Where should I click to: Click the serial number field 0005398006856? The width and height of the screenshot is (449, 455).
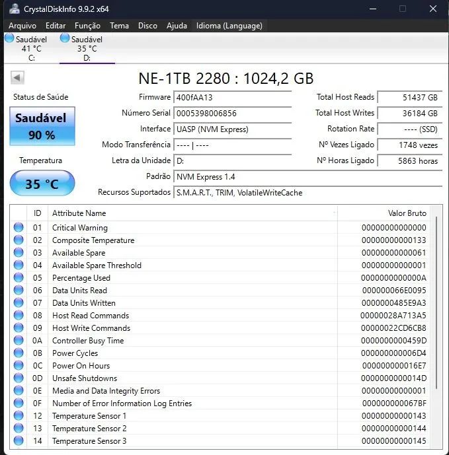[x=233, y=113]
